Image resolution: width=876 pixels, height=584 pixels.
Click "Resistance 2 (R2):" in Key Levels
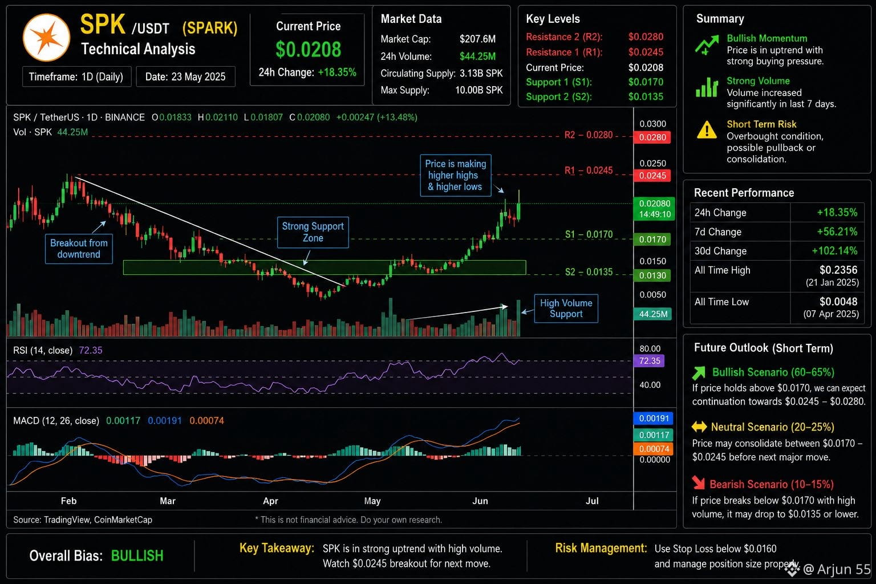(x=564, y=37)
